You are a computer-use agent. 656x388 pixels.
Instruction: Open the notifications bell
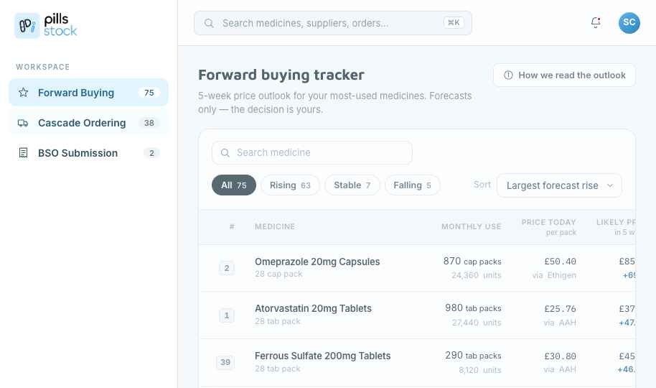tap(596, 22)
